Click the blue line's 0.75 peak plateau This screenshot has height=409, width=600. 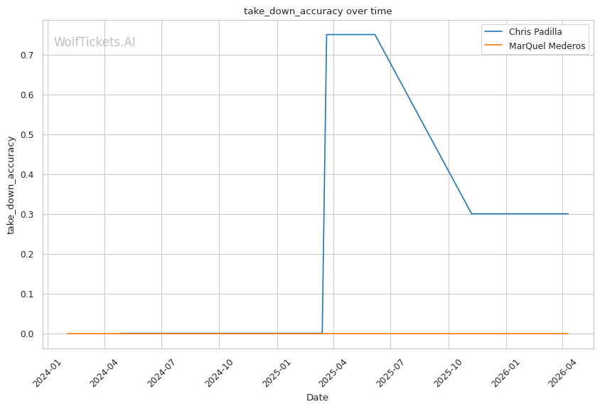350,35
